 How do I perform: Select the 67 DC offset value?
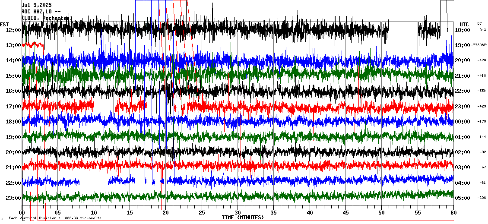484,167
